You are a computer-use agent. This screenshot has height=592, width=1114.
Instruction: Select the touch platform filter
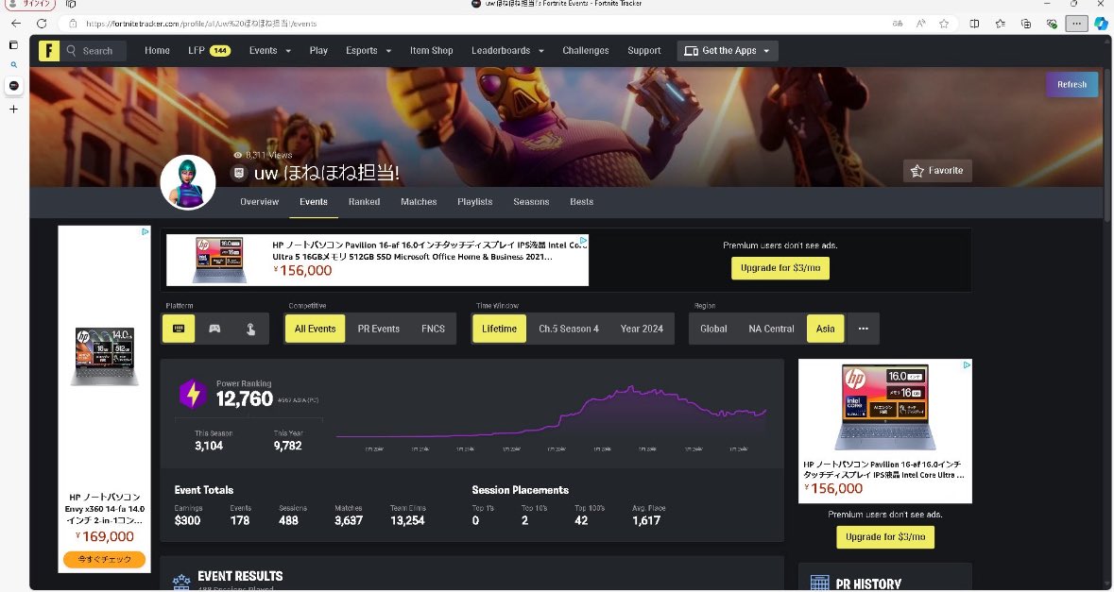(250, 329)
